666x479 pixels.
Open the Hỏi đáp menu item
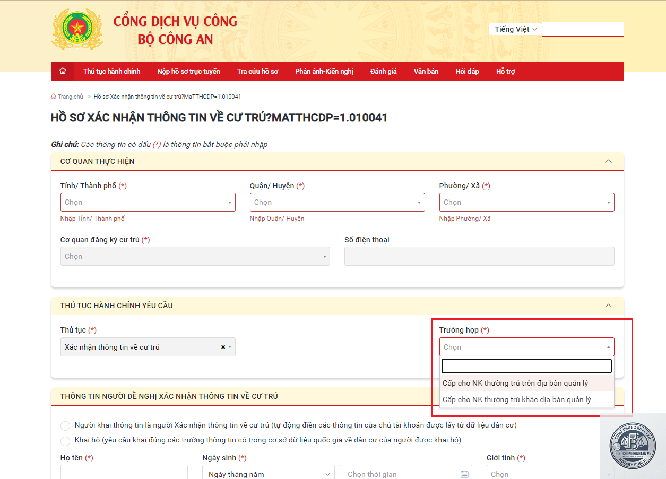click(x=467, y=71)
